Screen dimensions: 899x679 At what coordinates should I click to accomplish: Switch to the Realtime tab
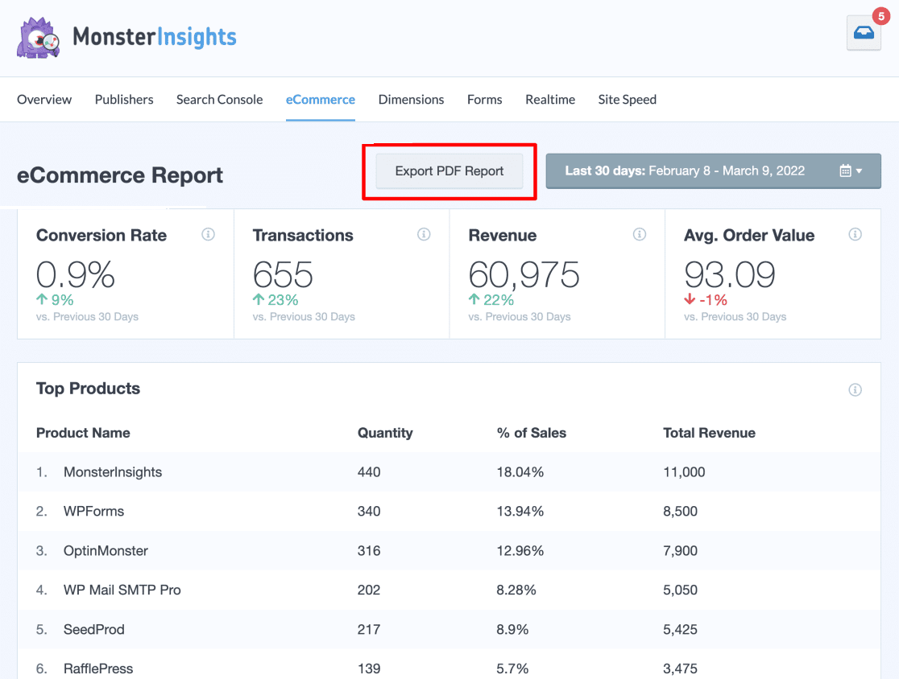(x=550, y=100)
